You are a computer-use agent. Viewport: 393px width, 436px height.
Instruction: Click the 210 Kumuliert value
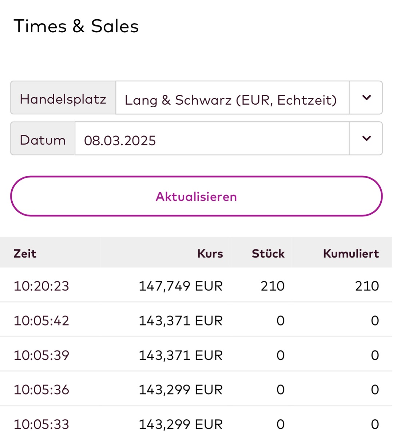pyautogui.click(x=367, y=286)
